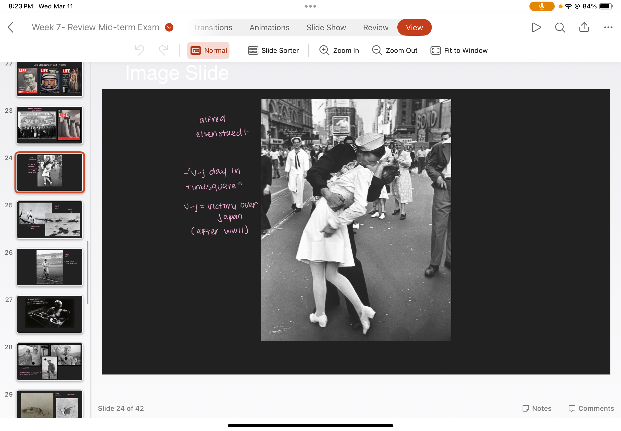Open the Review tab

(x=375, y=28)
